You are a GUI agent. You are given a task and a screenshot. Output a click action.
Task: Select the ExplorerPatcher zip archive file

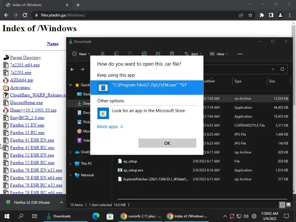click(x=203, y=179)
